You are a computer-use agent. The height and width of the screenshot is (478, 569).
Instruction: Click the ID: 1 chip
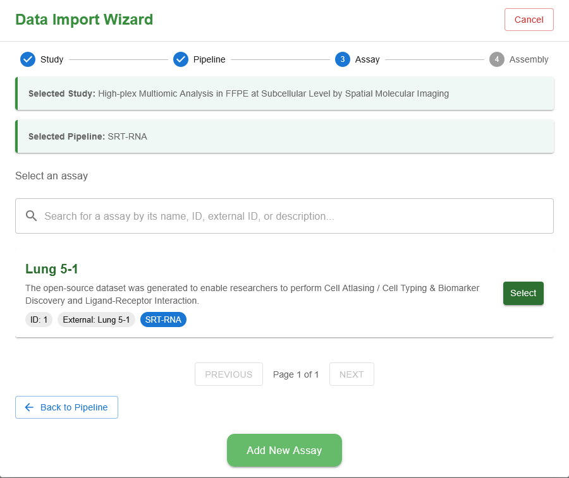pyautogui.click(x=39, y=320)
